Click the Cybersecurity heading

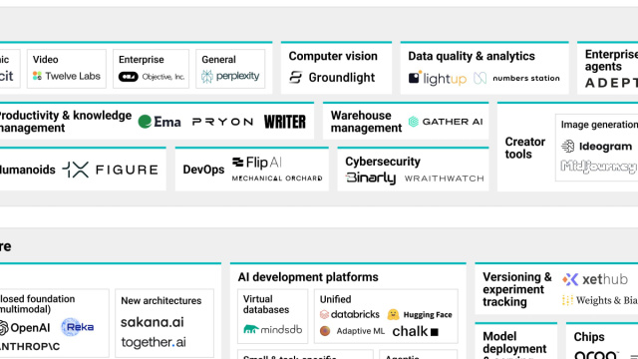pos(383,162)
